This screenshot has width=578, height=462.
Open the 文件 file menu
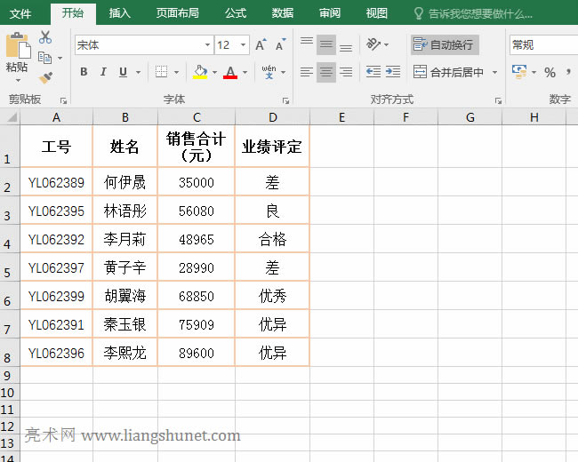[20, 13]
